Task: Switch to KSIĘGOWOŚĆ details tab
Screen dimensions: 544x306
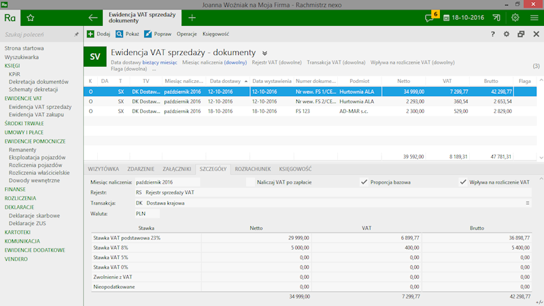Action: (295, 169)
